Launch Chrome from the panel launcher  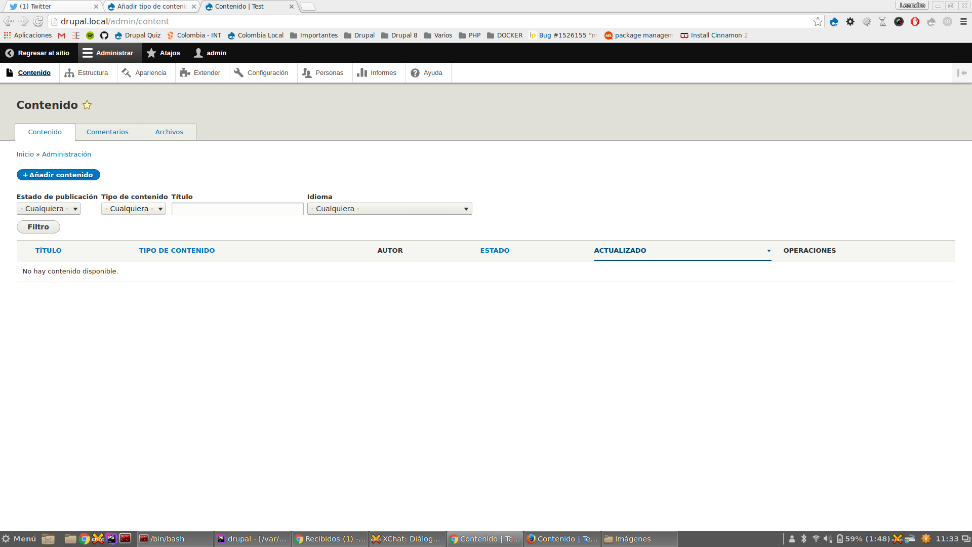[85, 539]
